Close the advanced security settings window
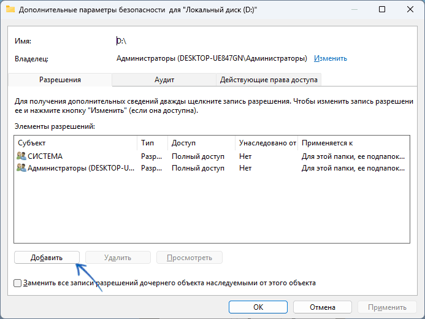Viewport: 425px width, 319px height. click(410, 10)
